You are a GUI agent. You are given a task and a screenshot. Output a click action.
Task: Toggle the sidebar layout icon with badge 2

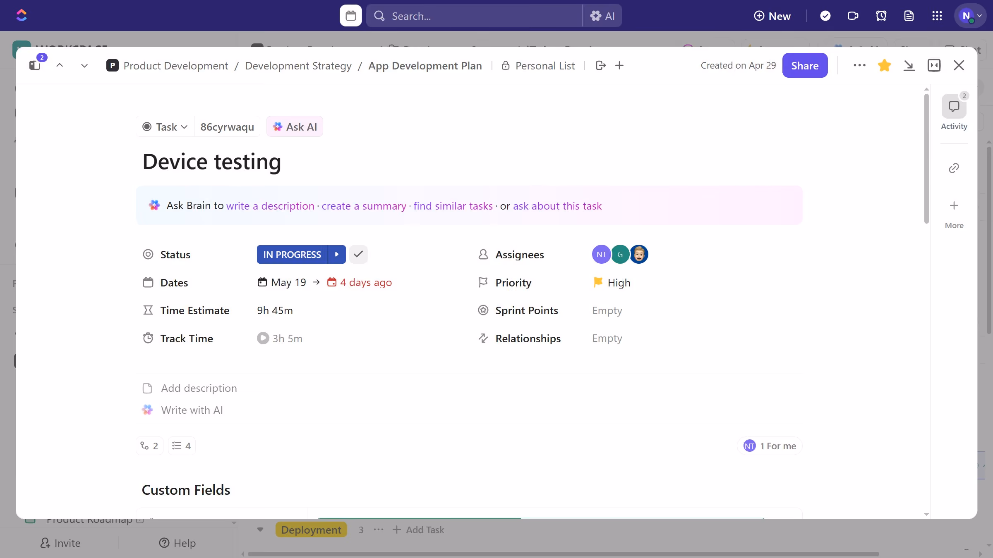click(36, 65)
